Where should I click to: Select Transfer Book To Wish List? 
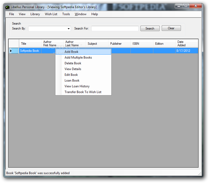click(83, 92)
